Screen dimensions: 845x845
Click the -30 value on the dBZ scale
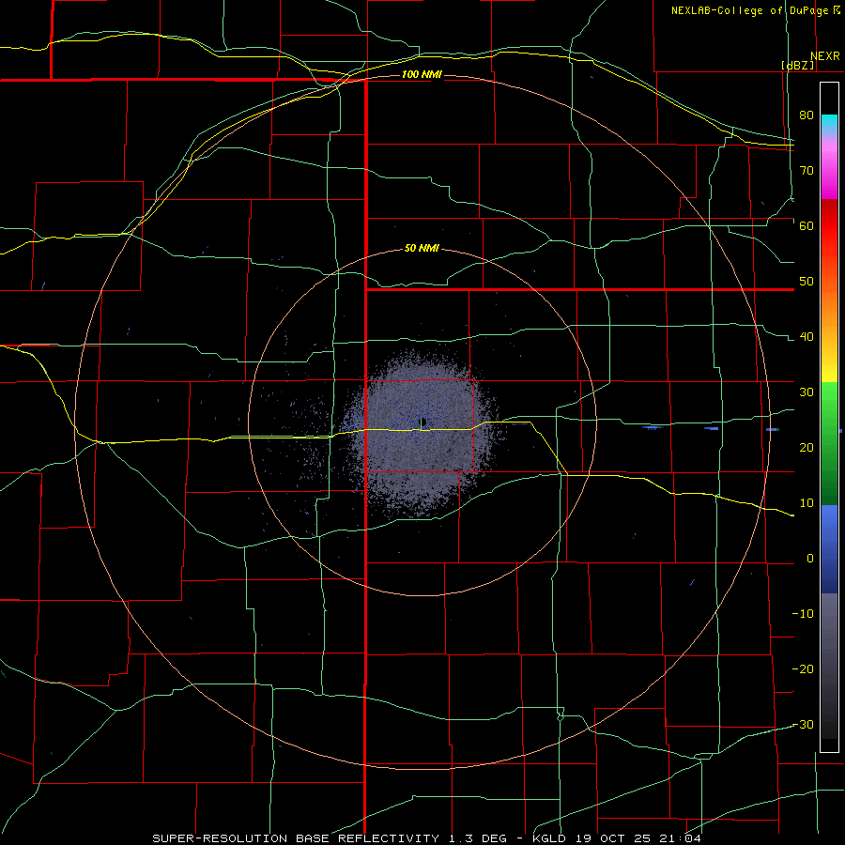click(803, 724)
